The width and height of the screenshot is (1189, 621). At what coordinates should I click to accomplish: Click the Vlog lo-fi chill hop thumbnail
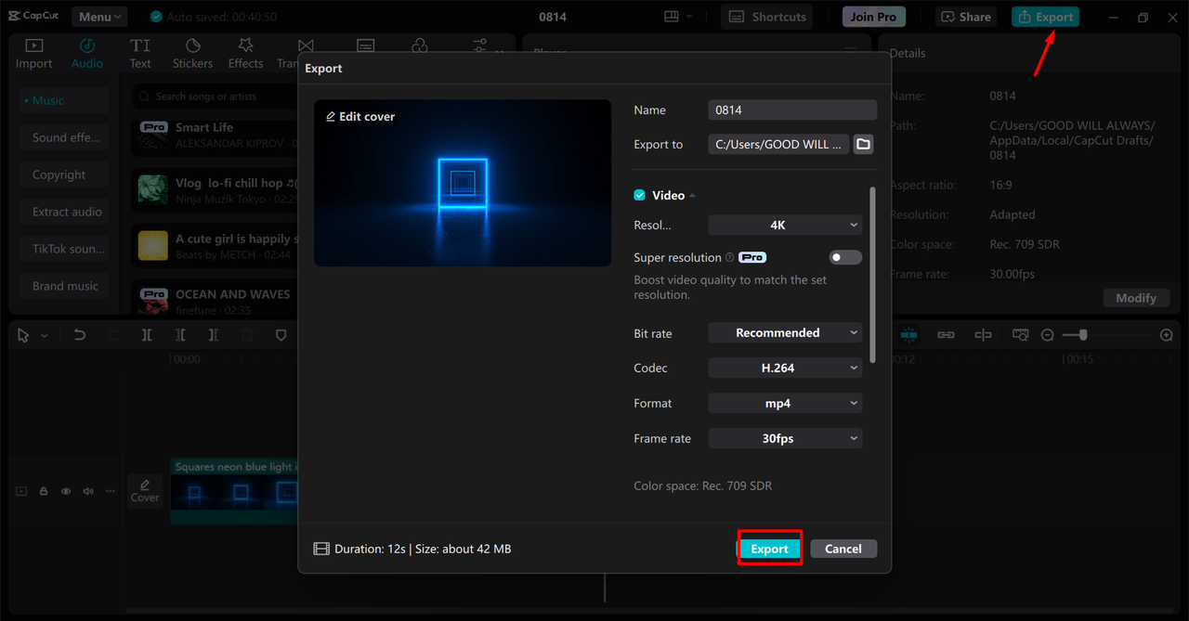(x=153, y=190)
